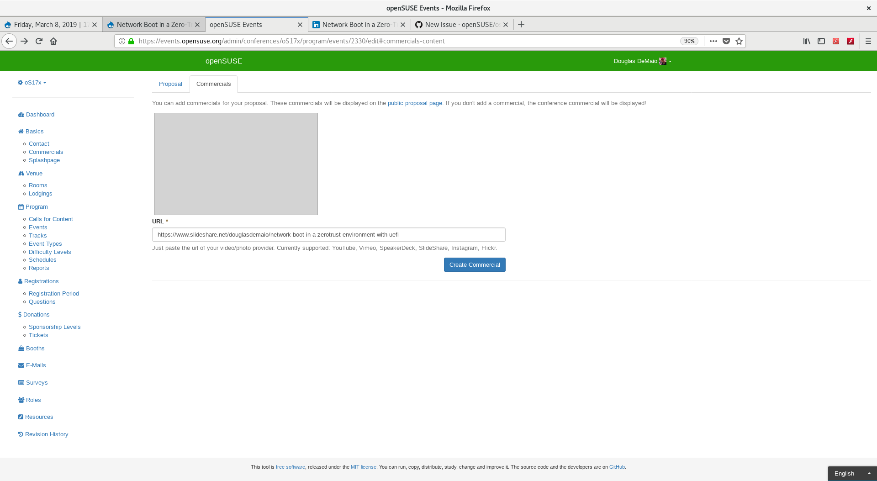The image size is (877, 481).
Task: Visit the GitHub link in the footer
Action: pyautogui.click(x=617, y=467)
